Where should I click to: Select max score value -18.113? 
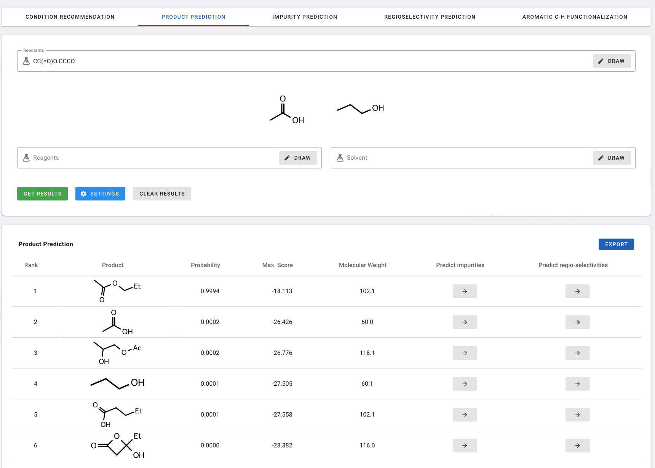tap(282, 291)
